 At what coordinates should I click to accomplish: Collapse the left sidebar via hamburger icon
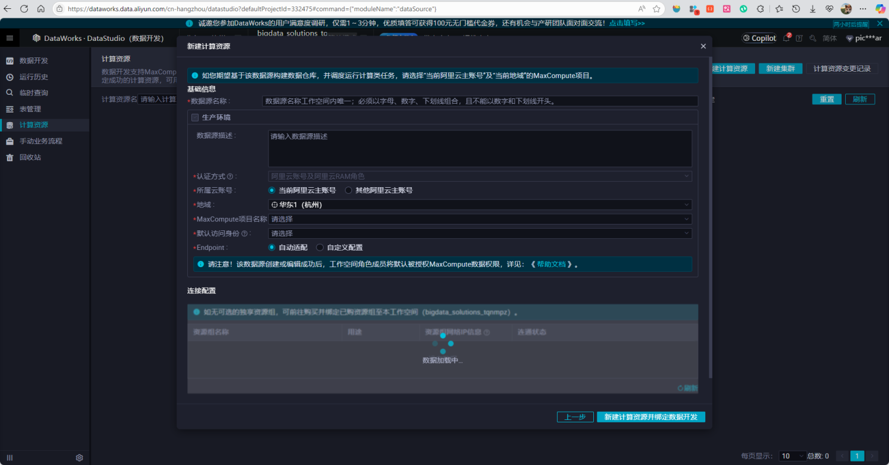[x=9, y=37]
